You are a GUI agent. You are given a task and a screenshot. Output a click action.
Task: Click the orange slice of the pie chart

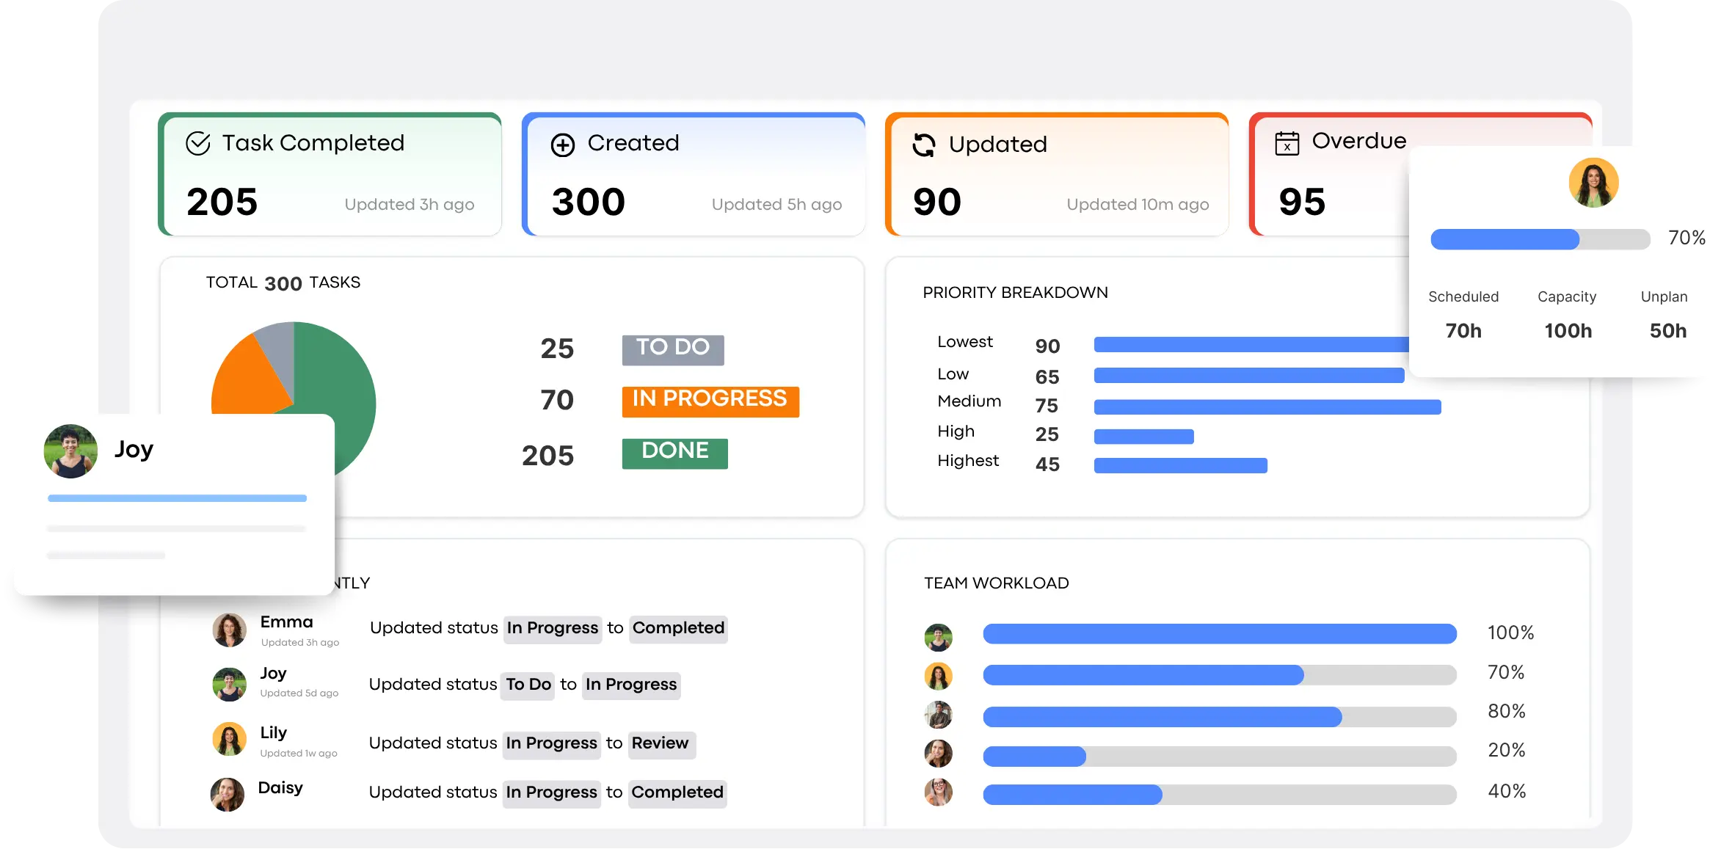tap(246, 382)
